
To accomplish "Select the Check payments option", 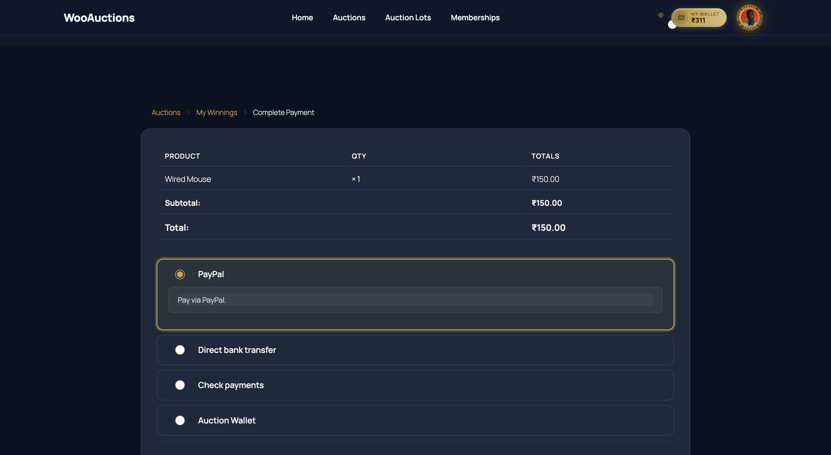I will 180,385.
